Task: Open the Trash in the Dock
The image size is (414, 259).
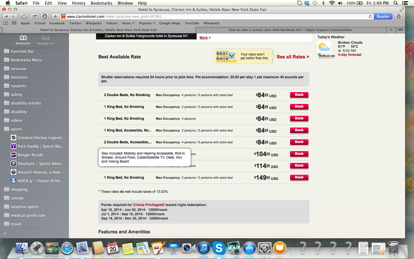Action: coord(393,248)
